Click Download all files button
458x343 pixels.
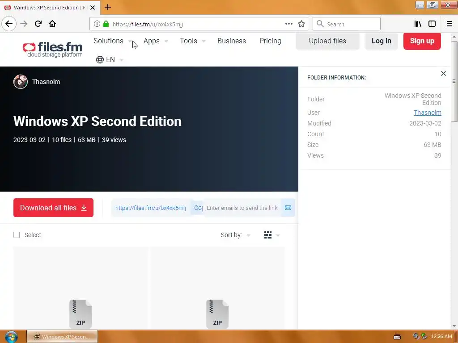(54, 208)
